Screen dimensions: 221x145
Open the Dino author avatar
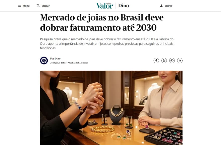tap(44, 60)
